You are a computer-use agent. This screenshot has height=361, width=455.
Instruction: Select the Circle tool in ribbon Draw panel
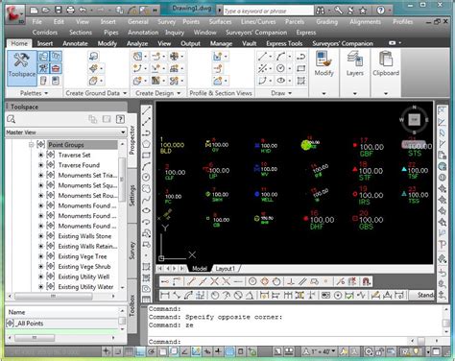pyautogui.click(x=280, y=68)
